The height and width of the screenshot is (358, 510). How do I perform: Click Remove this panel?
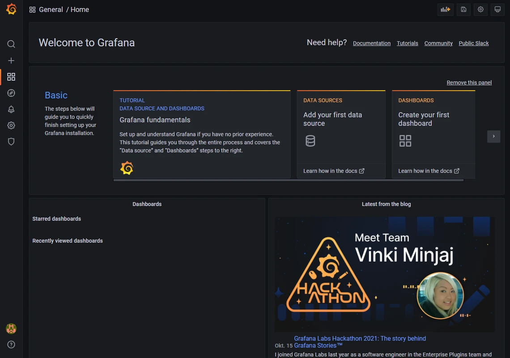(x=469, y=82)
